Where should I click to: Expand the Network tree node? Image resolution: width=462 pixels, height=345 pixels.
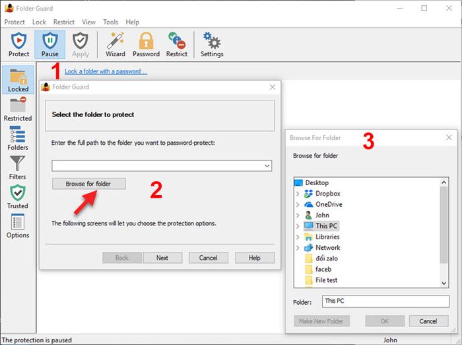coord(298,248)
